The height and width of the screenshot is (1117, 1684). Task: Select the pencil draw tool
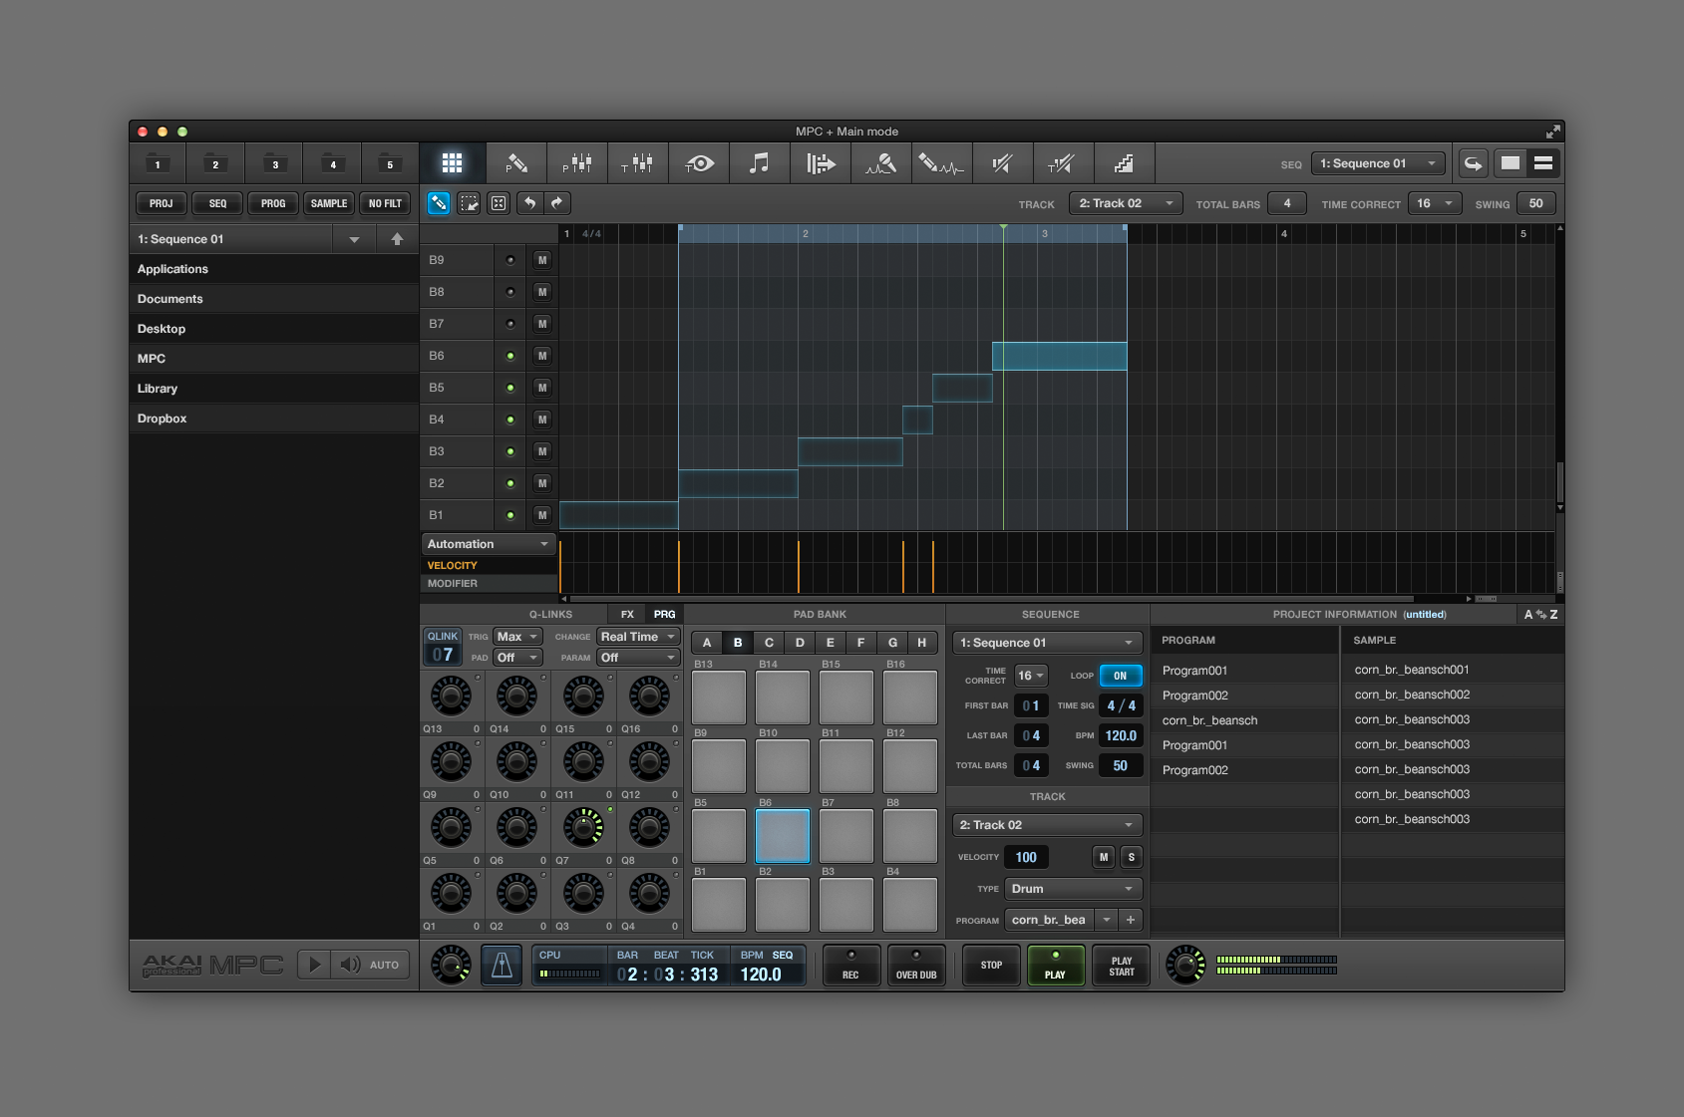tap(439, 203)
